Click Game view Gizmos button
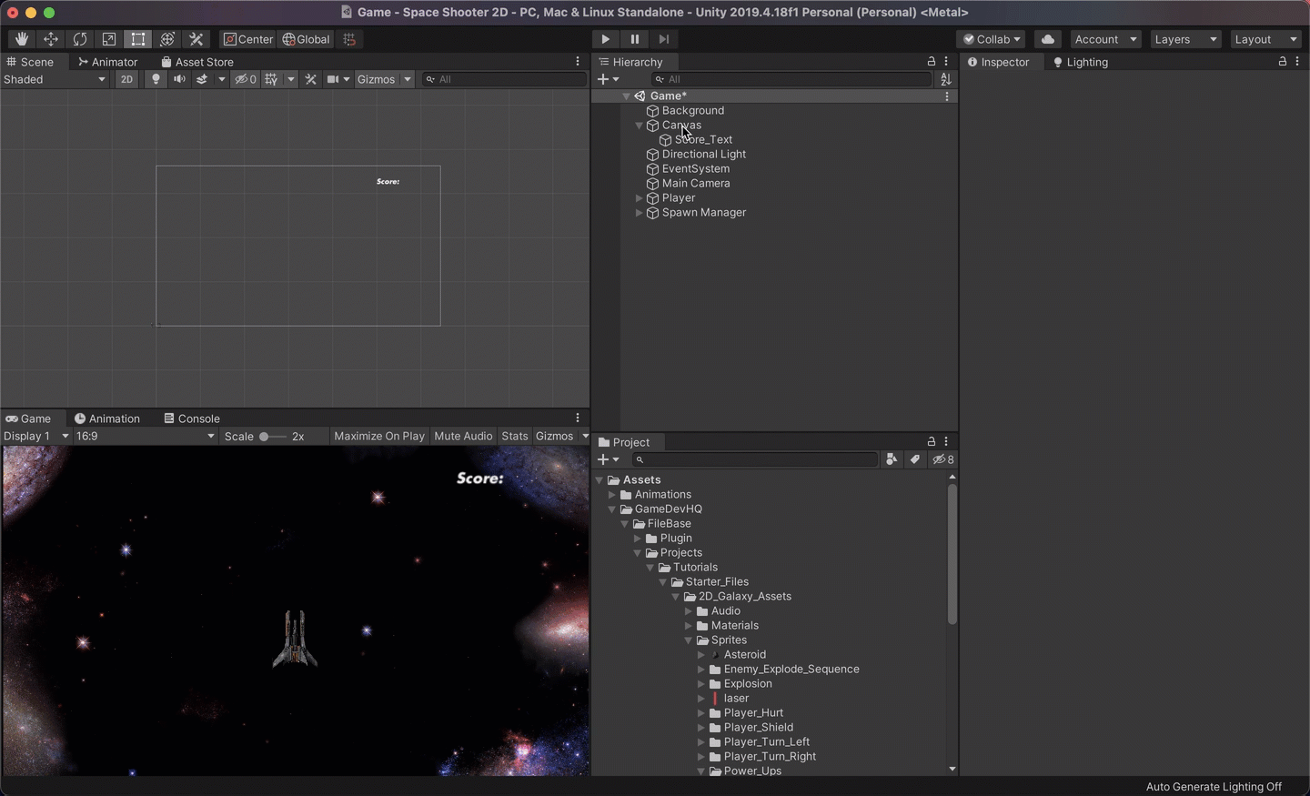This screenshot has width=1310, height=796. pyautogui.click(x=555, y=436)
